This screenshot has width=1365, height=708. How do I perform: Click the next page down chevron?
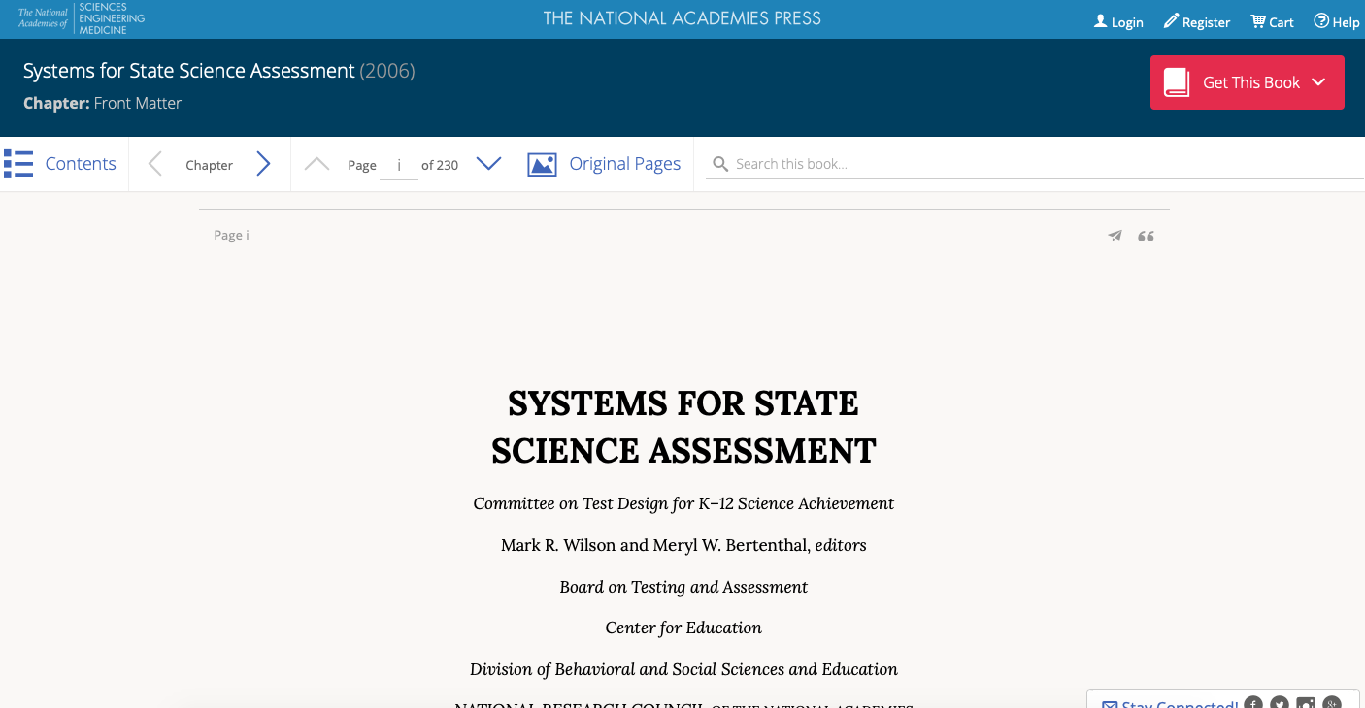point(488,164)
